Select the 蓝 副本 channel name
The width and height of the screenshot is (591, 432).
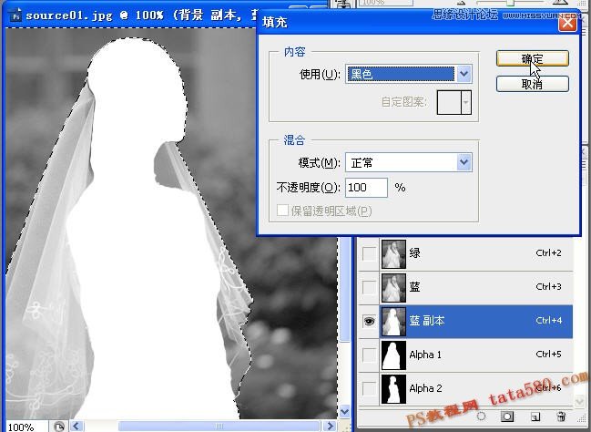coord(427,321)
